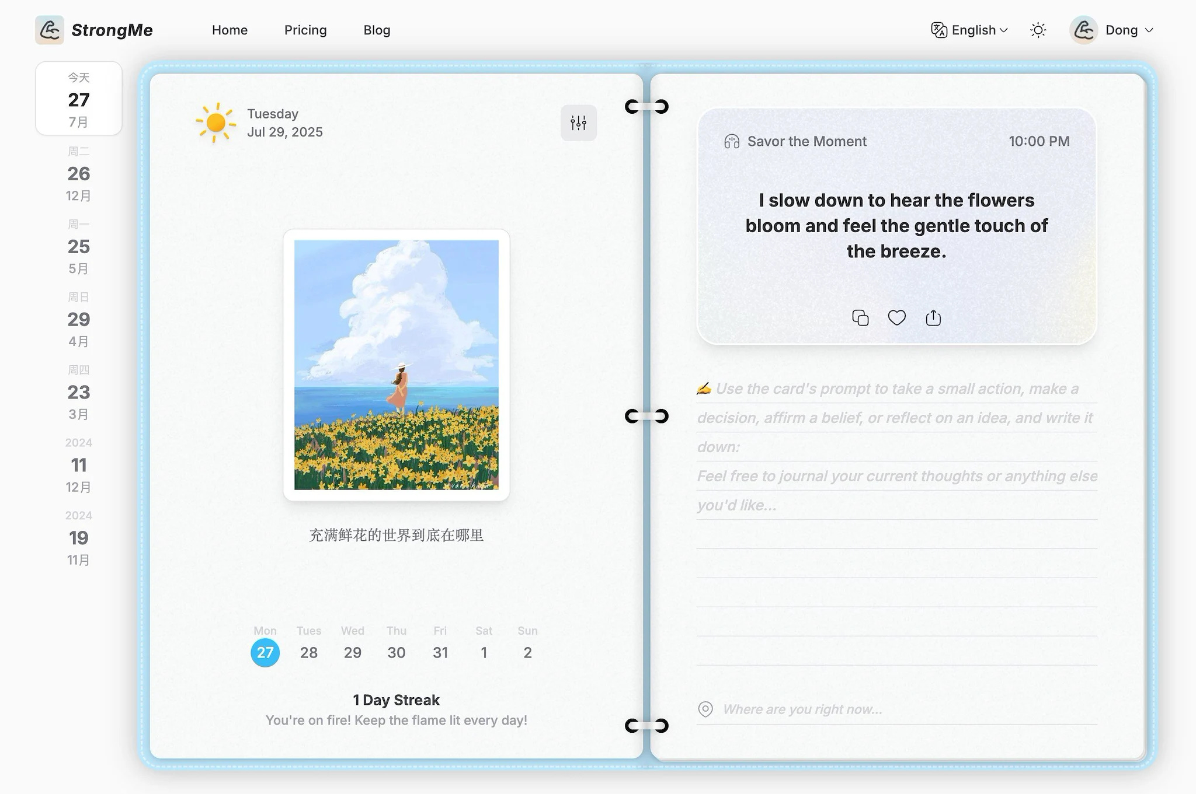Click the sliders settings icon on journal page

pos(578,123)
